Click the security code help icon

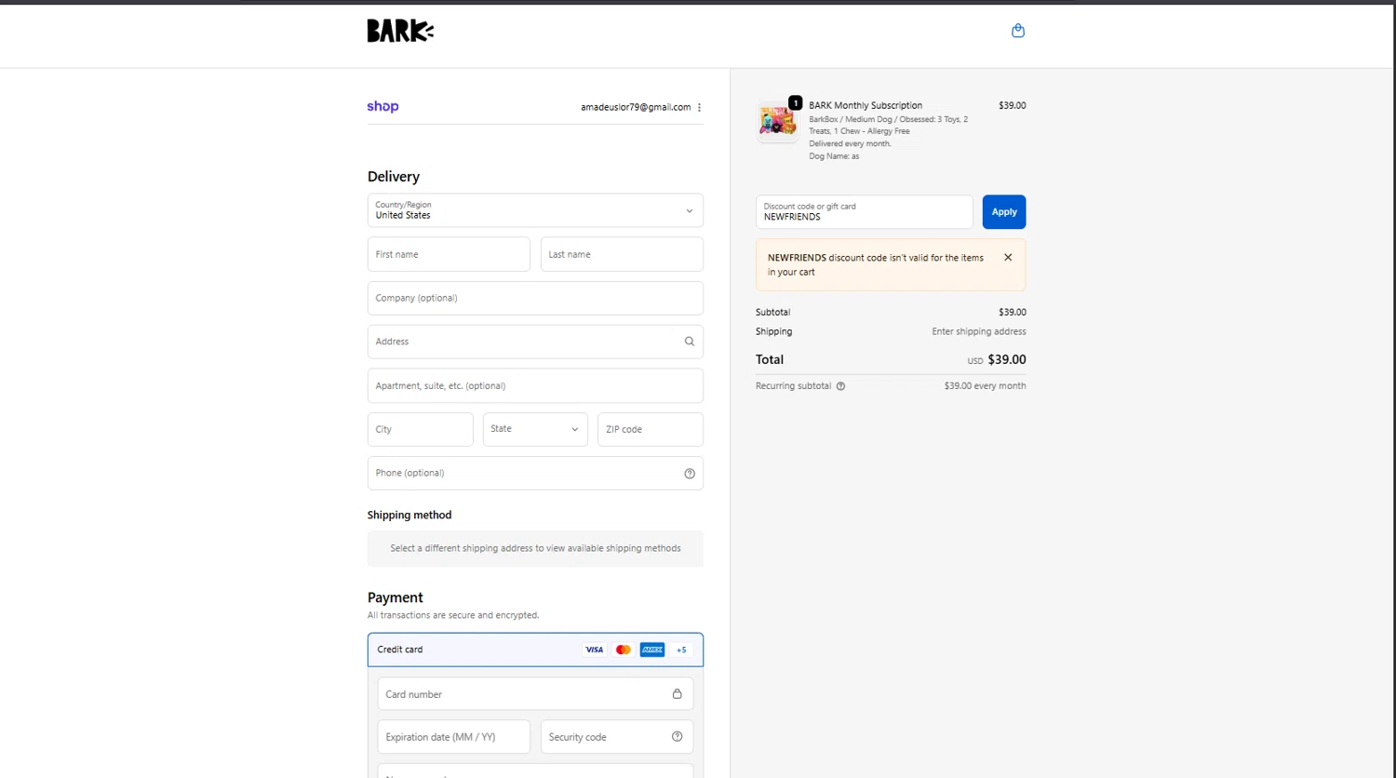pyautogui.click(x=678, y=737)
